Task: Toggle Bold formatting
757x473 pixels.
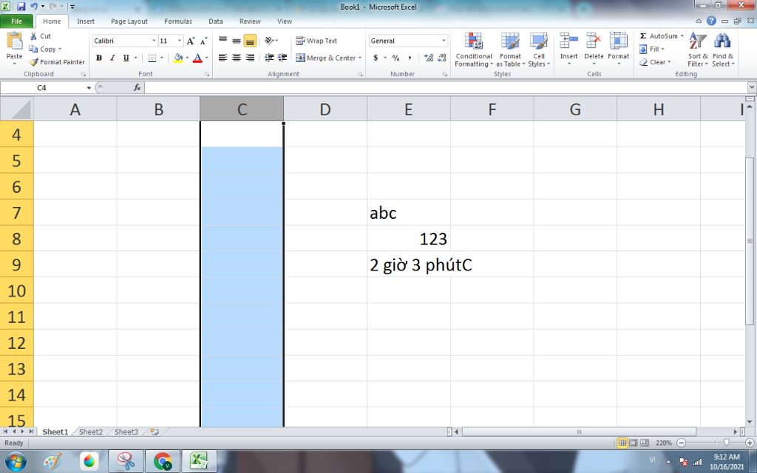Action: tap(99, 58)
